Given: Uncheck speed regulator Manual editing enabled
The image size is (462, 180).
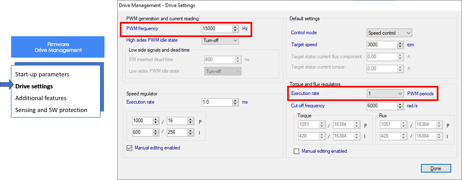Looking at the screenshot, I should (129, 148).
